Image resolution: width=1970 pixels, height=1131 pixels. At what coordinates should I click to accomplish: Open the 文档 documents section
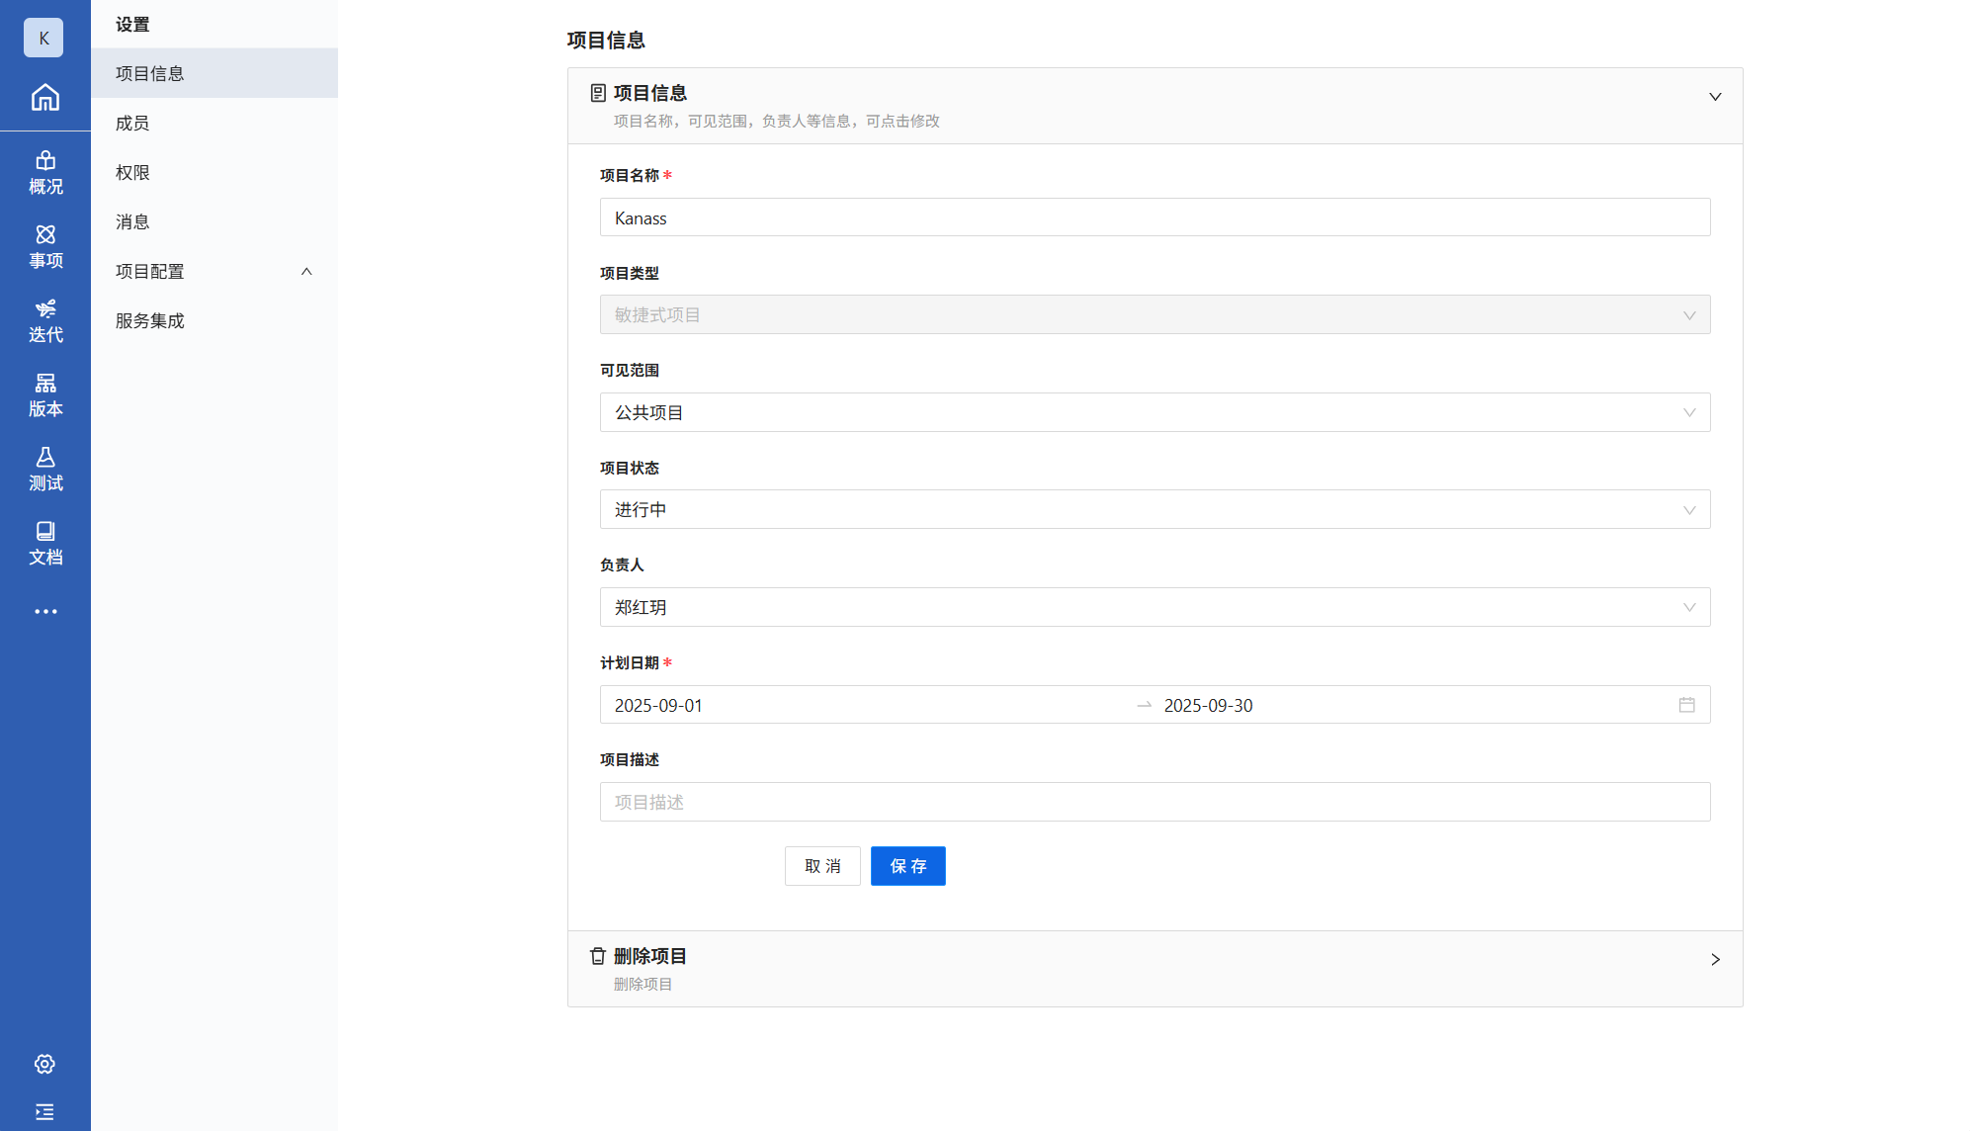click(44, 544)
